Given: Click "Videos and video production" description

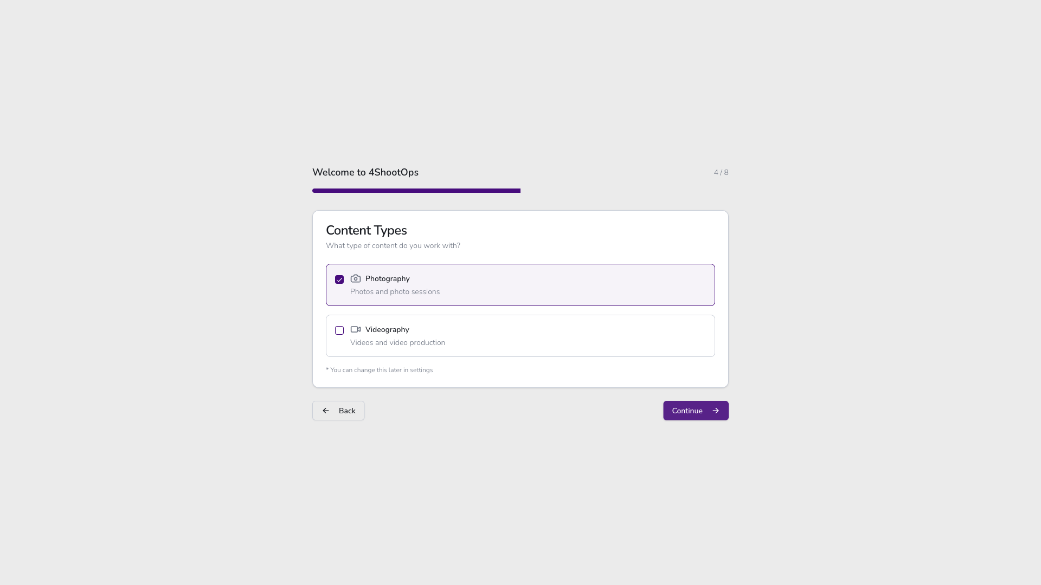Looking at the screenshot, I should 397,343.
